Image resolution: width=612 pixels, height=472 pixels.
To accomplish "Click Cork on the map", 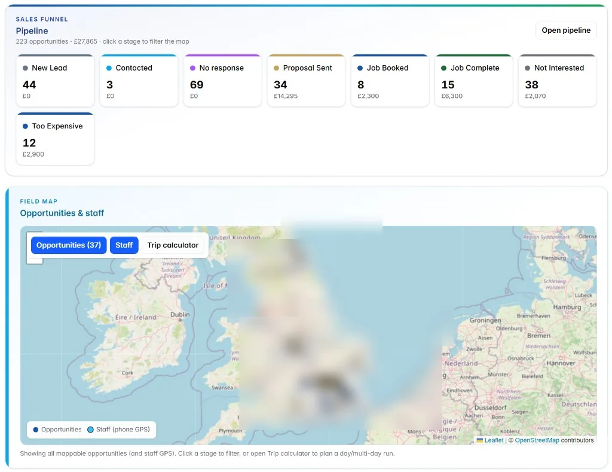I will tap(127, 373).
